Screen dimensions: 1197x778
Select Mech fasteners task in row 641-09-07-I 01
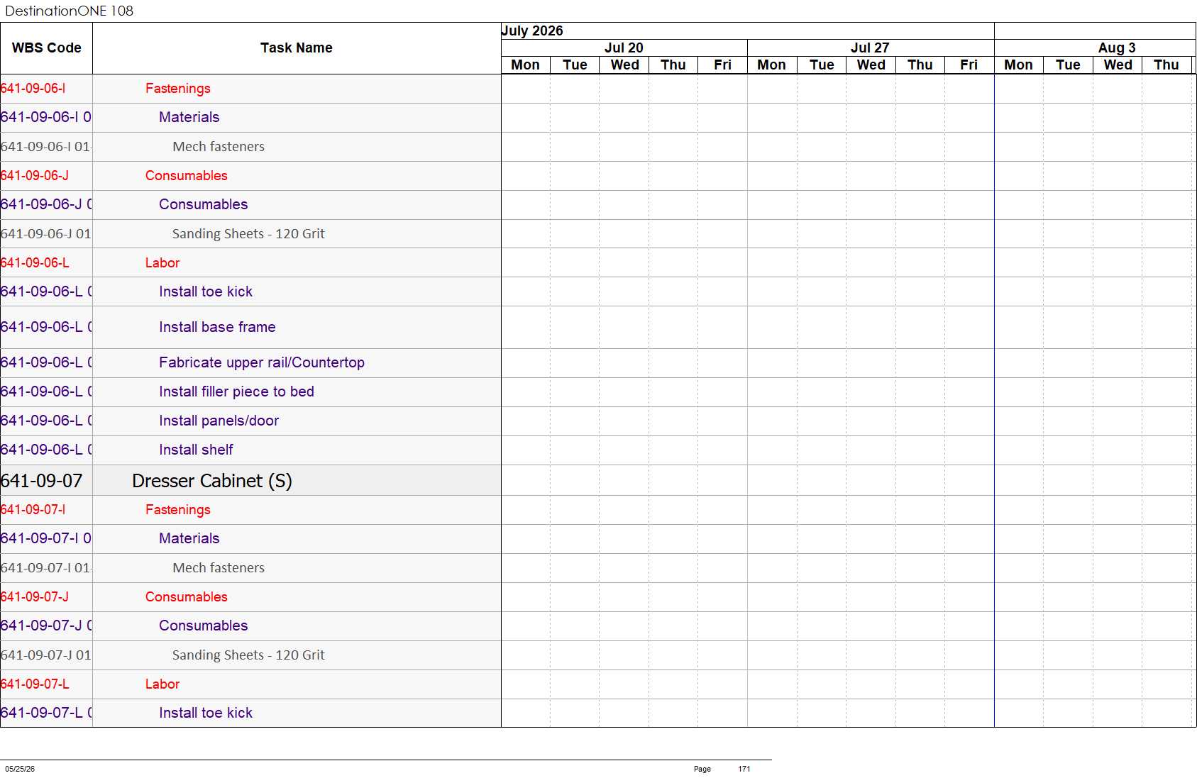pyautogui.click(x=219, y=568)
